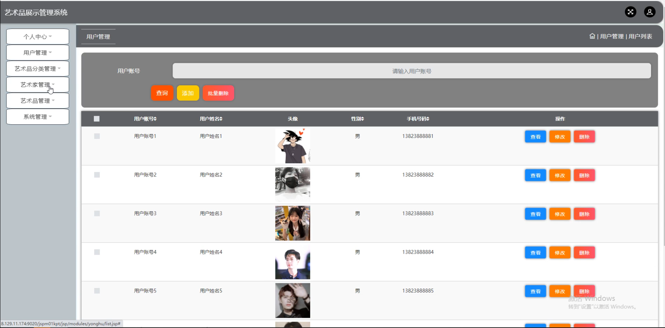
Task: Click the 查询 search button
Action: coord(162,93)
